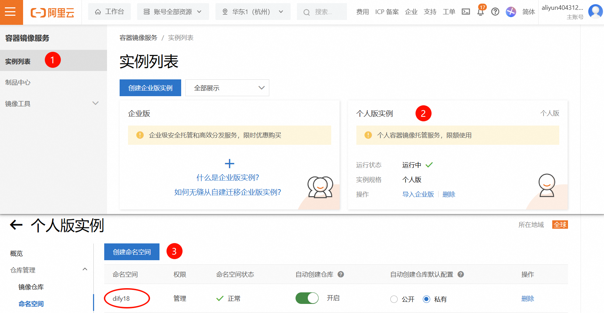Click the 运行中 status text
Viewport: 604px width, 313px height.
pos(412,165)
